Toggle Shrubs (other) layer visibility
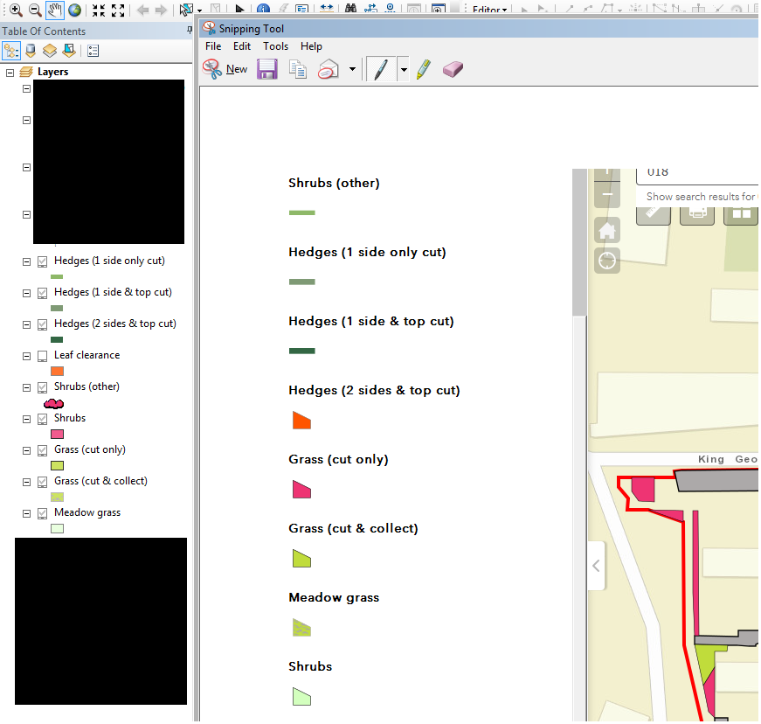This screenshot has width=761, height=724. [x=43, y=388]
